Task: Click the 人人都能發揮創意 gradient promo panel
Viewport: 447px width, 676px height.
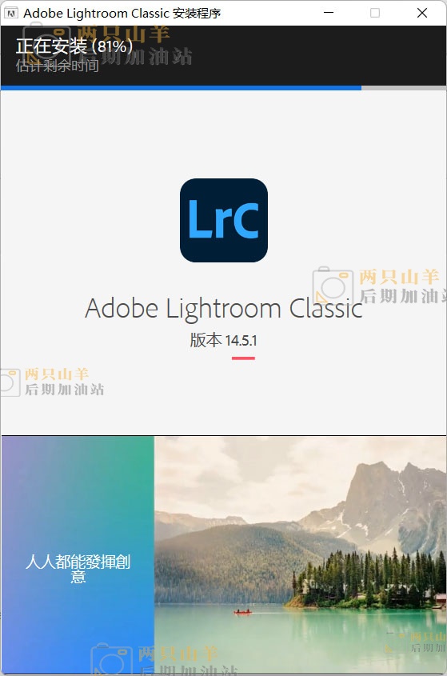Action: point(78,555)
